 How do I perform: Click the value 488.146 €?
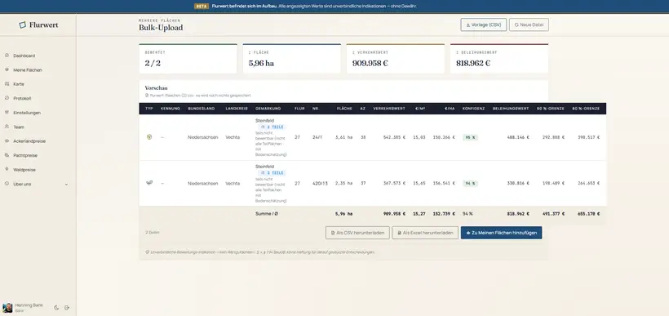[x=518, y=137]
